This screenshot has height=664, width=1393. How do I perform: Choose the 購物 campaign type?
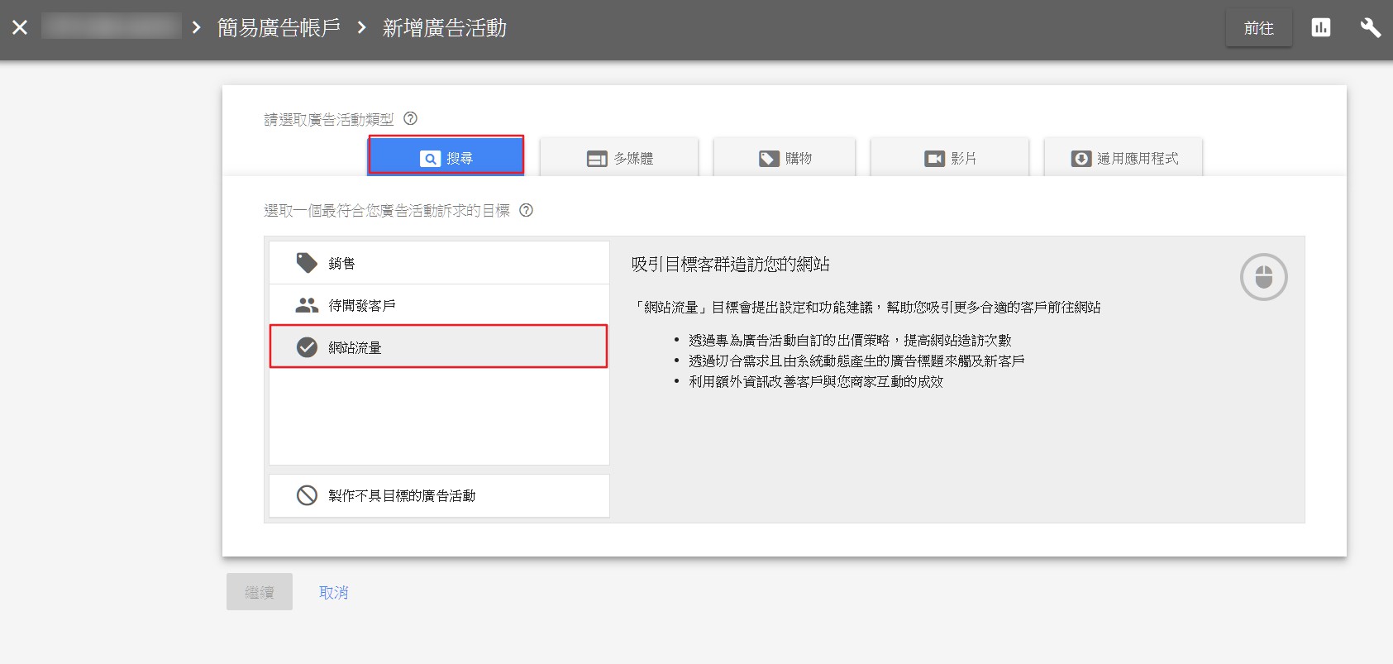[785, 158]
